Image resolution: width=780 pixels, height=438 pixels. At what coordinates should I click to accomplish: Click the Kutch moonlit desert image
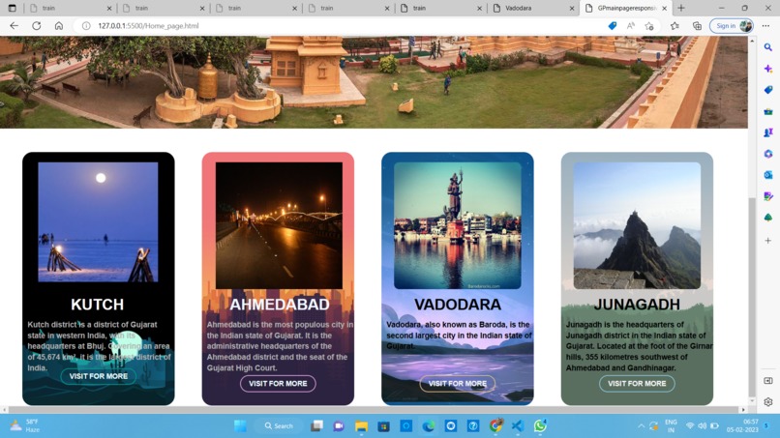[x=98, y=222]
